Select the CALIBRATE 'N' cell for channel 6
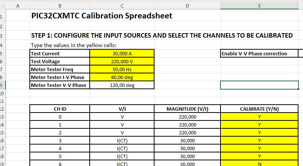The width and height of the screenshot is (303, 166). tap(259, 163)
